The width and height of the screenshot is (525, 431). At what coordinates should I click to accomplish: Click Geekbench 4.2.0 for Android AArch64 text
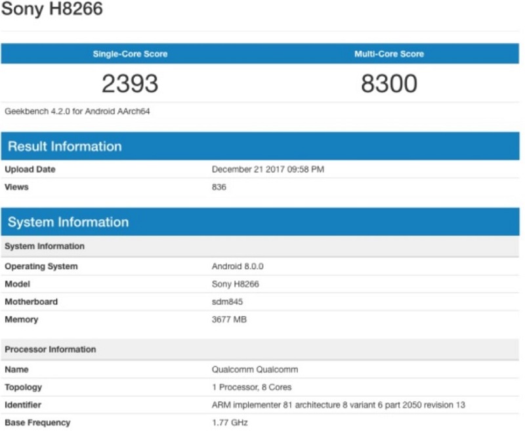click(x=77, y=112)
